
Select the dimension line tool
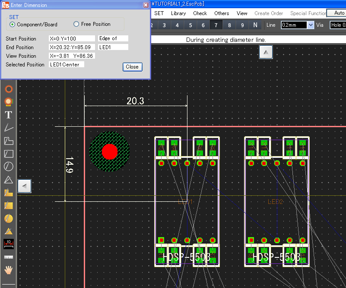[x=9, y=244]
